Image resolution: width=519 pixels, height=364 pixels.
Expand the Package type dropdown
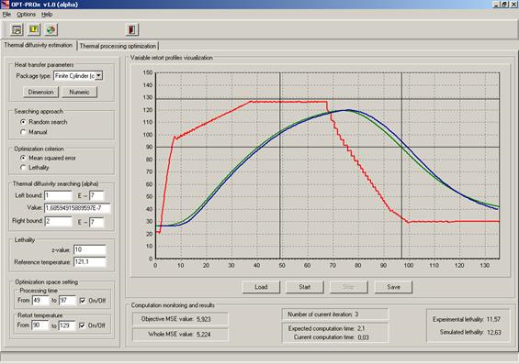click(x=99, y=76)
